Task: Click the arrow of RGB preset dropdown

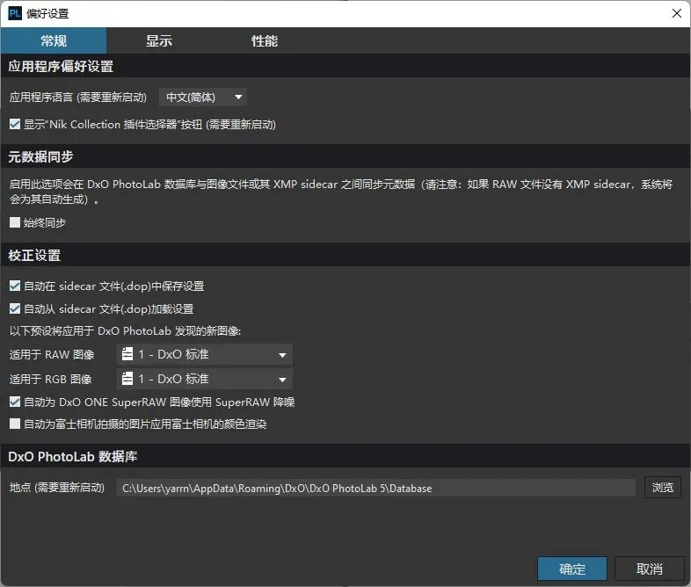Action: point(282,379)
